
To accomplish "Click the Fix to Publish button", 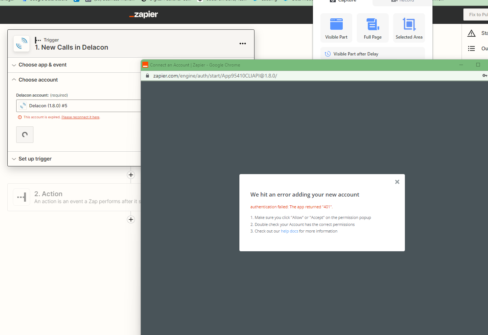I will click(x=476, y=14).
